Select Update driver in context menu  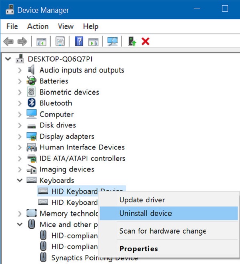(x=142, y=200)
